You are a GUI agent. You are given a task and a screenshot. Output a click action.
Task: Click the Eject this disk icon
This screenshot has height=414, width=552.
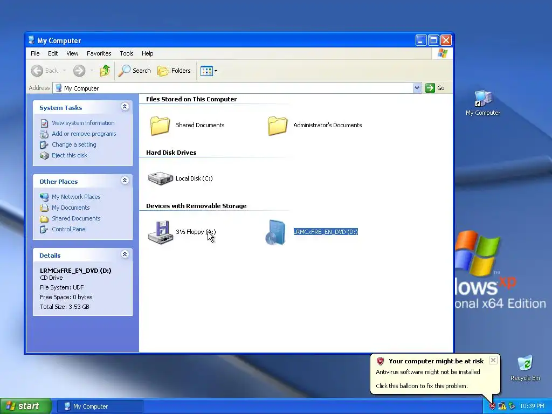point(44,156)
